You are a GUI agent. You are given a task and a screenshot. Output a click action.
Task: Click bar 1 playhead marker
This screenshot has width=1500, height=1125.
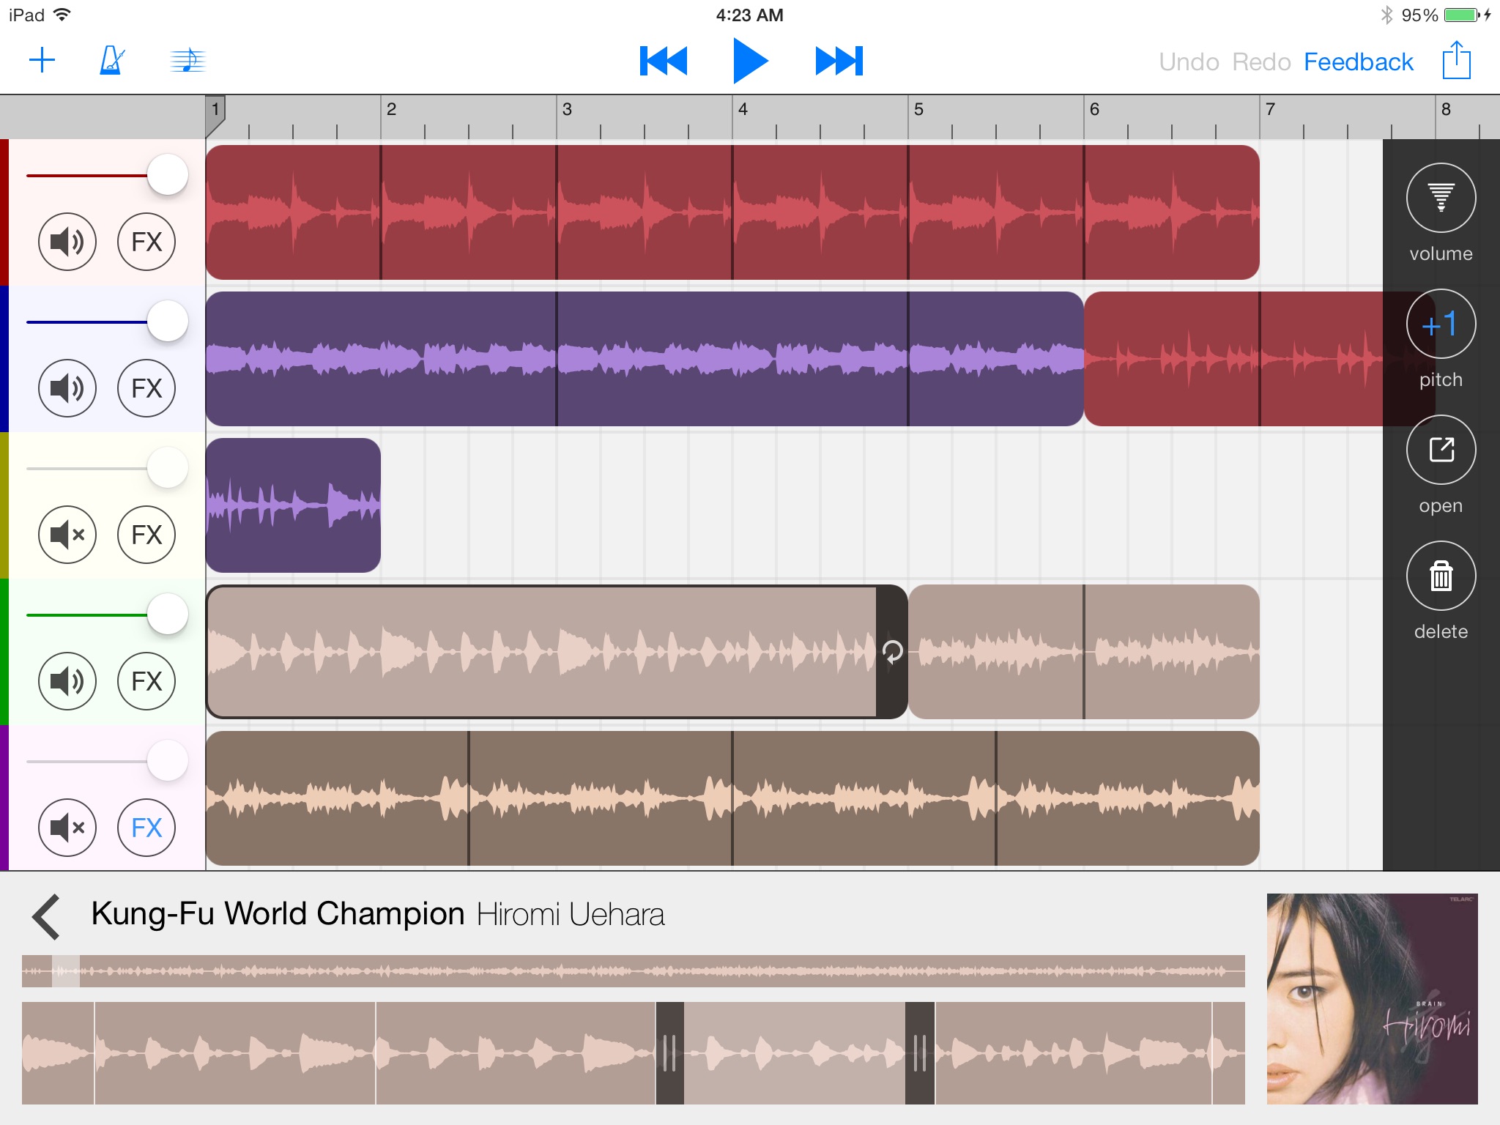click(215, 116)
